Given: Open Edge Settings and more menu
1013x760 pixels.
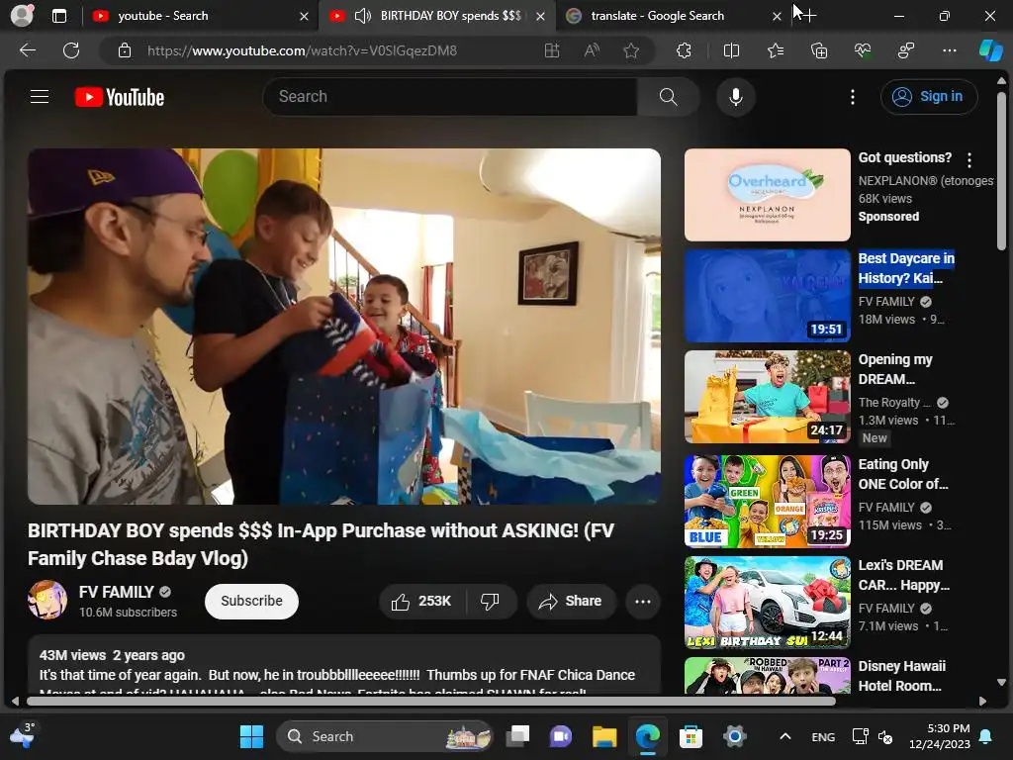Looking at the screenshot, I should click(949, 50).
